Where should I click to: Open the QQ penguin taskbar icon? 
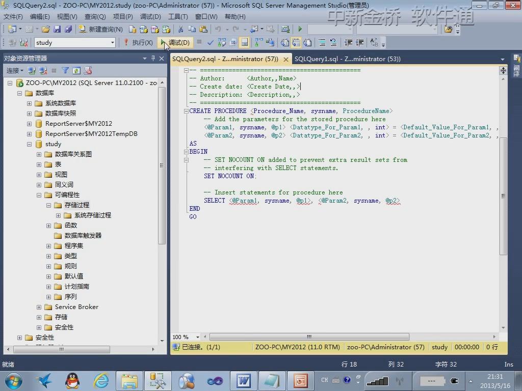[72, 381]
